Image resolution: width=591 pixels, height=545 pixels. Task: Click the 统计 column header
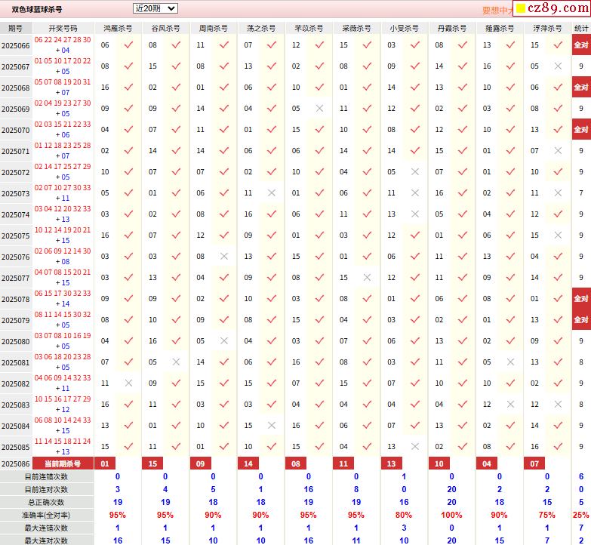(581, 28)
